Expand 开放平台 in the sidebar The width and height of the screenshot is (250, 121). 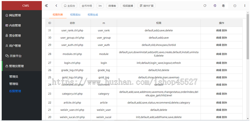22,56
